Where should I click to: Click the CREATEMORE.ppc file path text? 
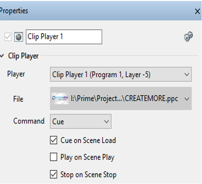[124, 99]
